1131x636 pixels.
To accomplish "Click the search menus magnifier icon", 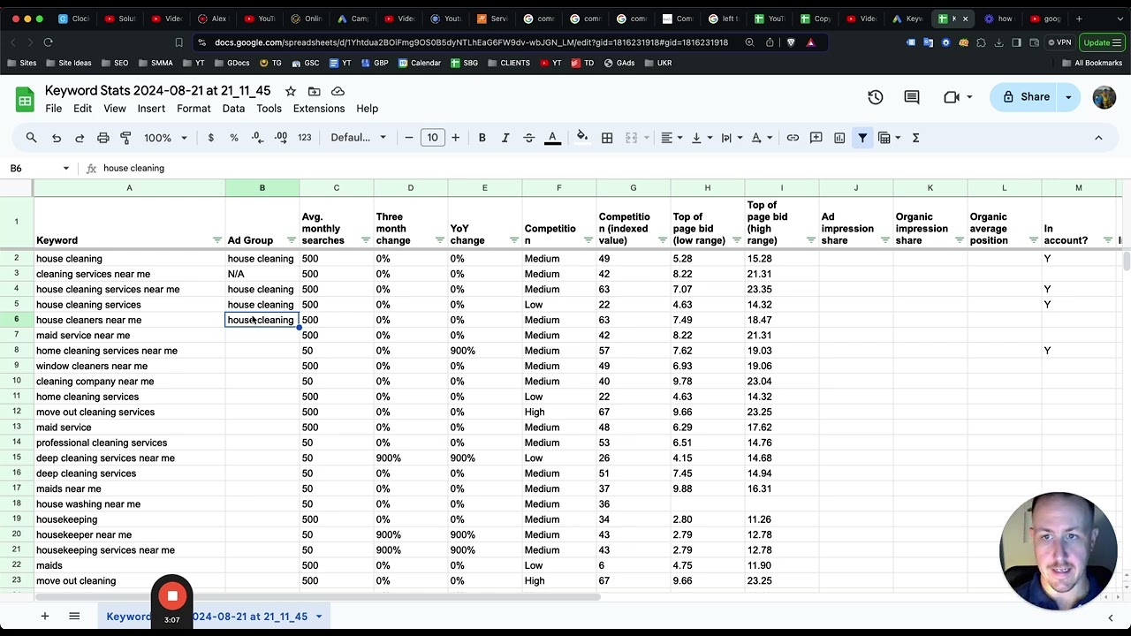I will click(31, 138).
